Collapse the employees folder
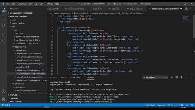 click(19, 84)
